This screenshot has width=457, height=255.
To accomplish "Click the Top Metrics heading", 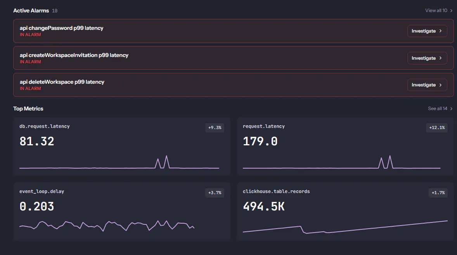I will [x=28, y=109].
